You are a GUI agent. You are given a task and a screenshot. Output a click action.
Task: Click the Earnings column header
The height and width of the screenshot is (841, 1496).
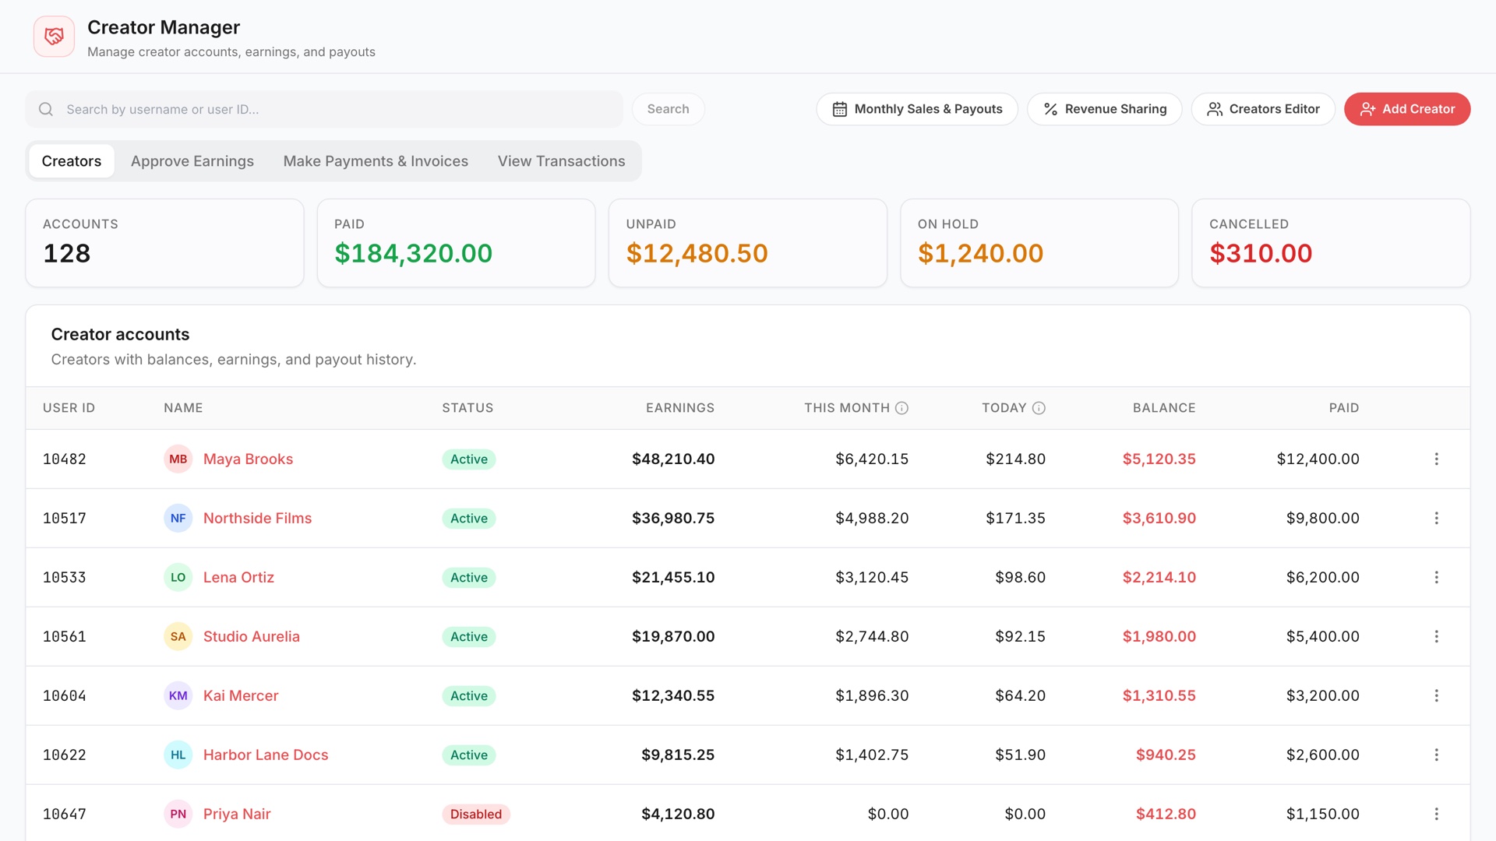pyautogui.click(x=679, y=408)
